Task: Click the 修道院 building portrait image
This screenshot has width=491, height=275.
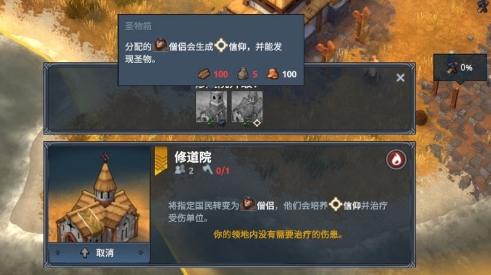Action: click(x=99, y=194)
